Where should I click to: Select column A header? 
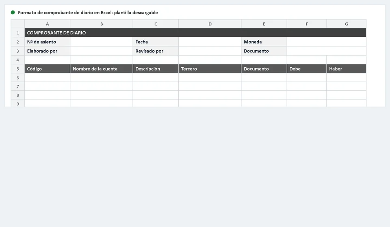[47, 24]
